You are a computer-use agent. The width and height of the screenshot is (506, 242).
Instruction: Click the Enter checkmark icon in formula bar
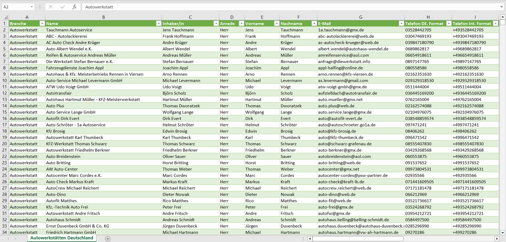point(63,7)
